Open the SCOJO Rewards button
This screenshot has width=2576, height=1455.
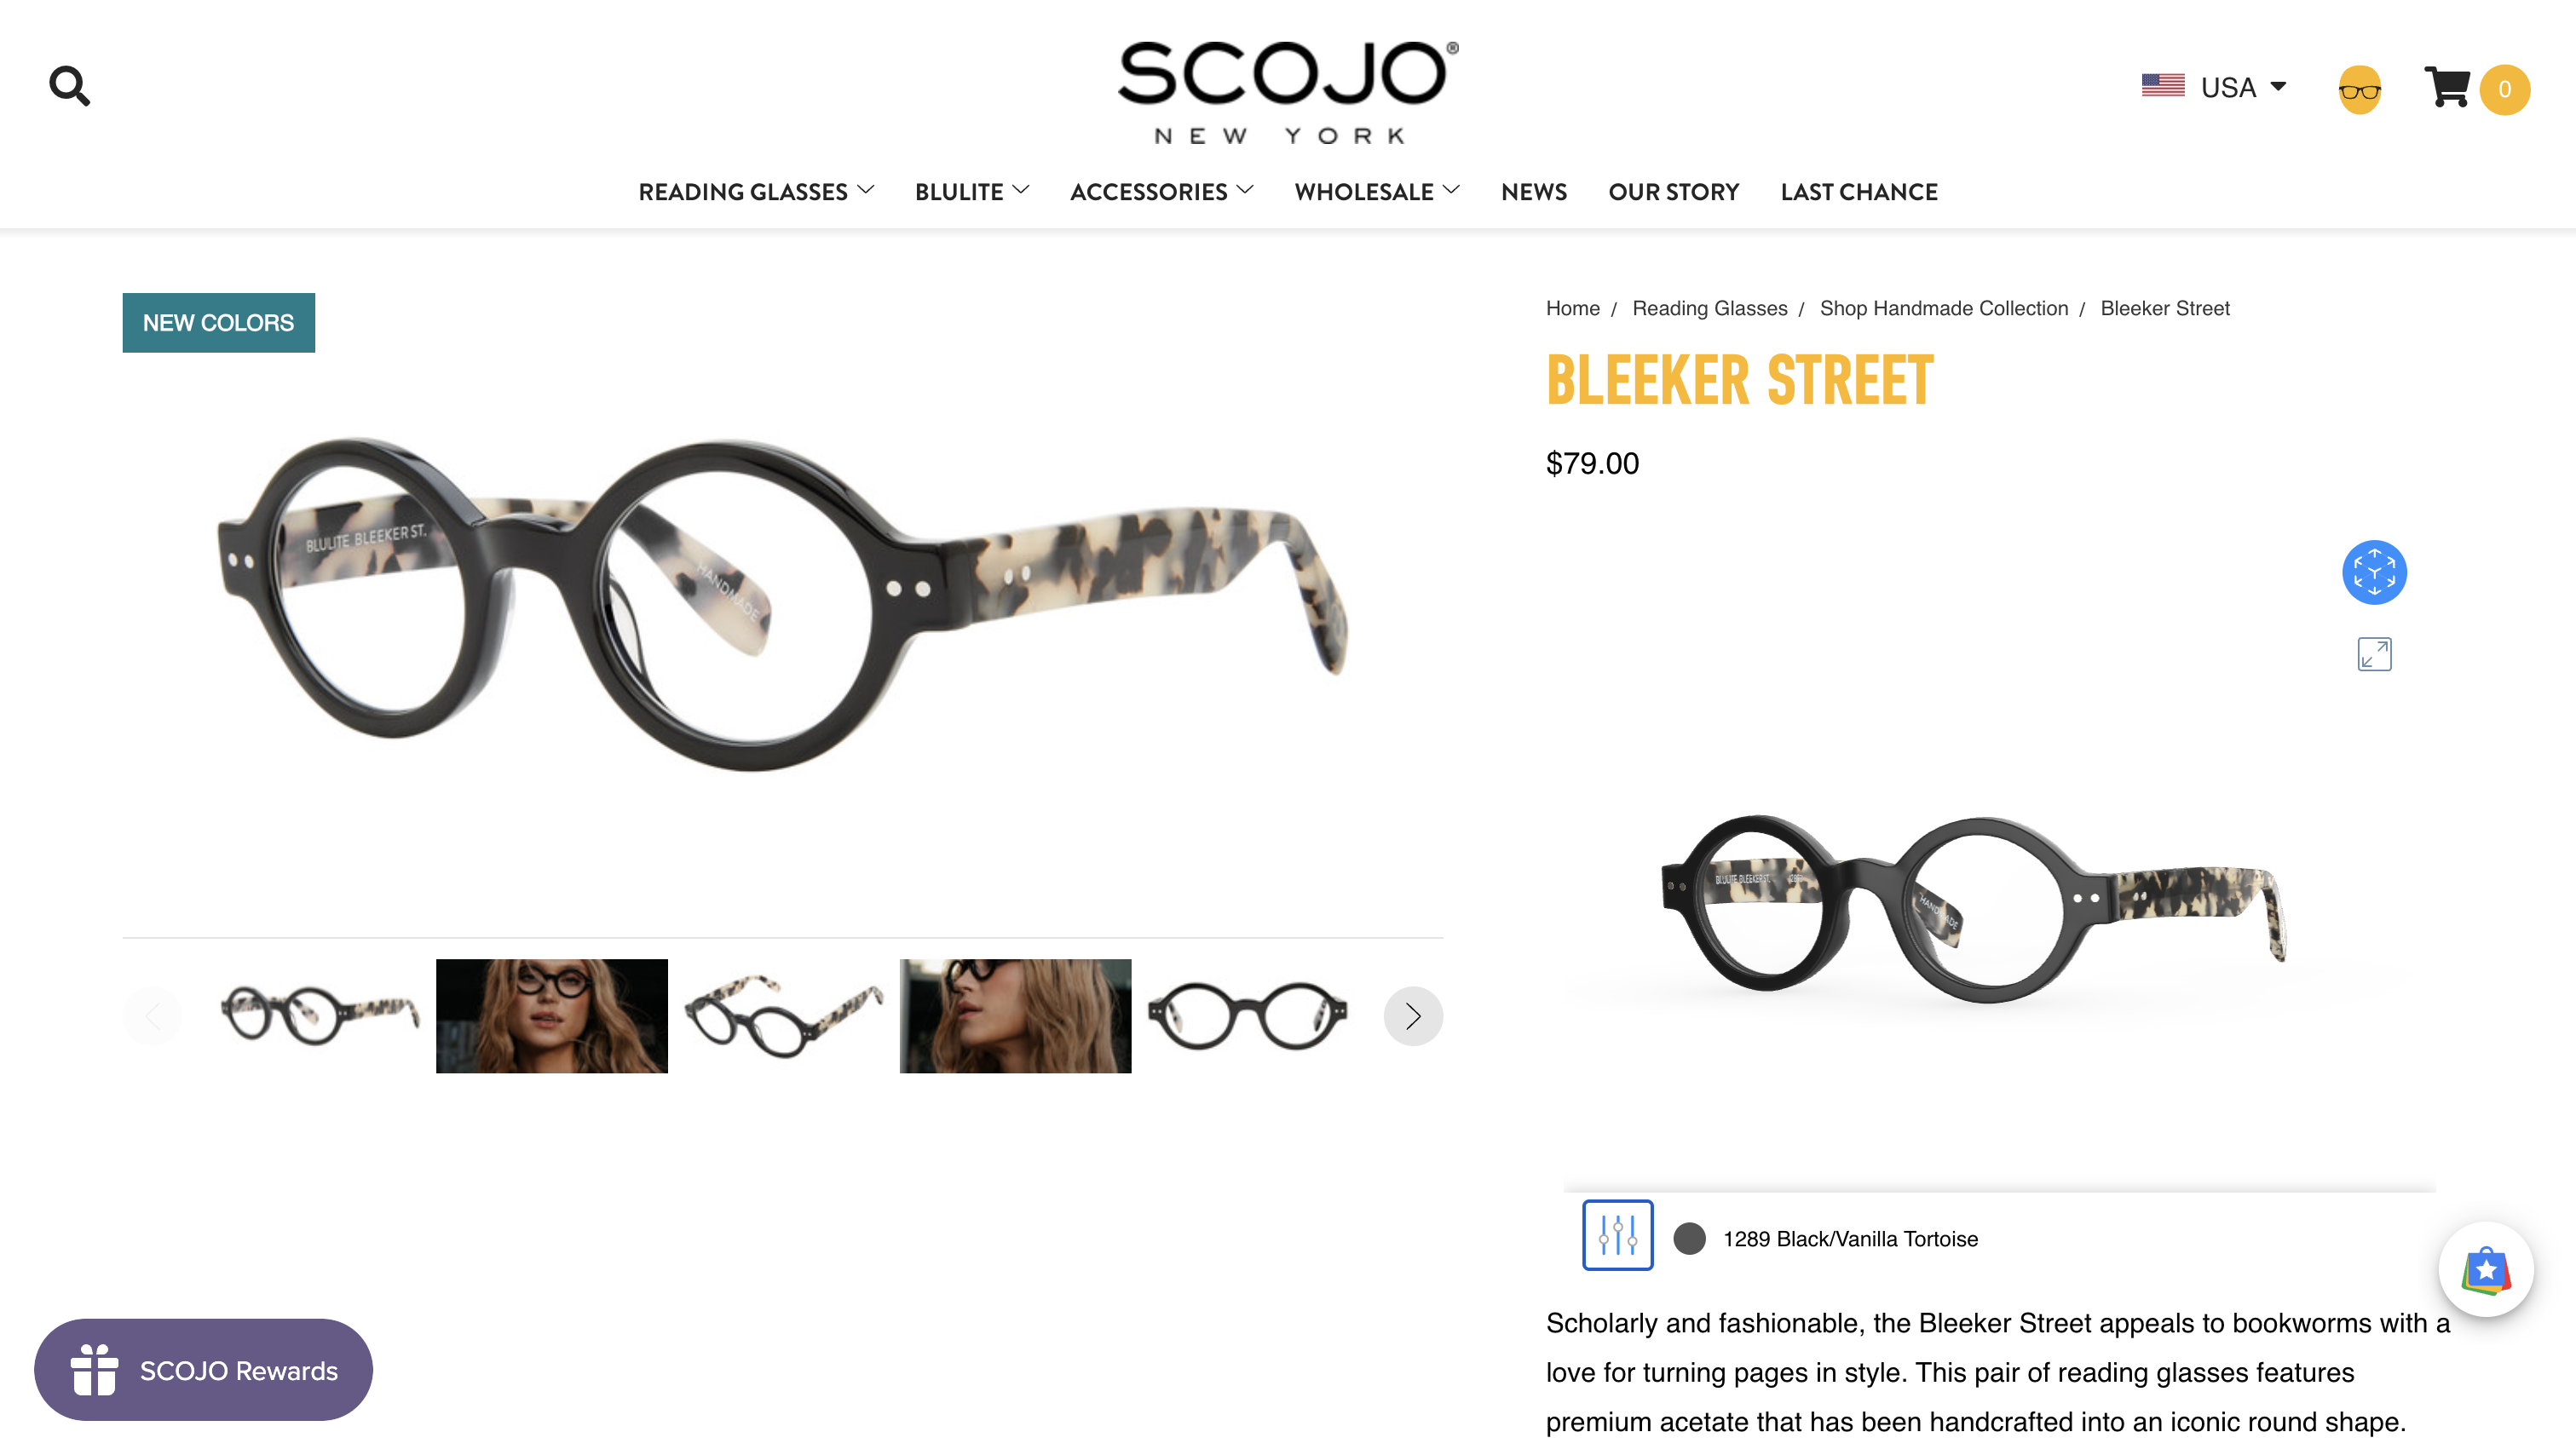pos(203,1369)
